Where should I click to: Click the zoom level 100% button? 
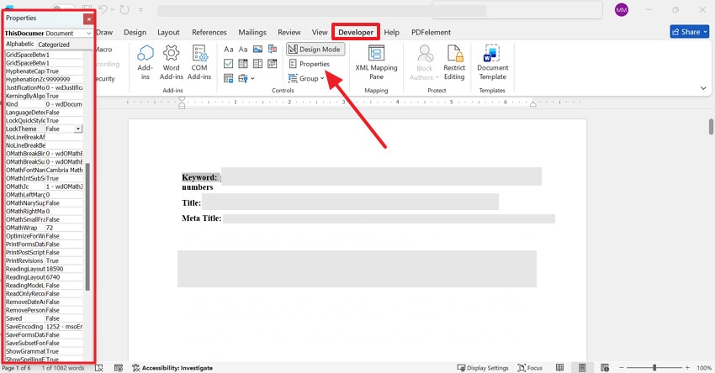703,367
